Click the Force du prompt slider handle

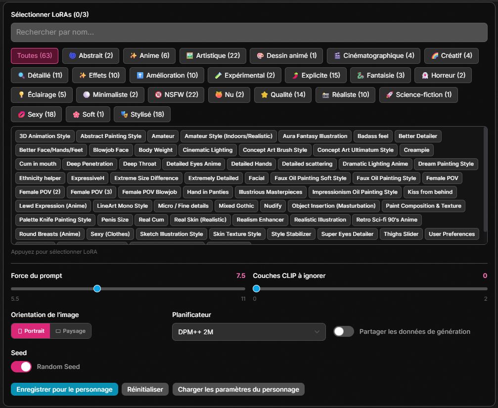click(97, 288)
